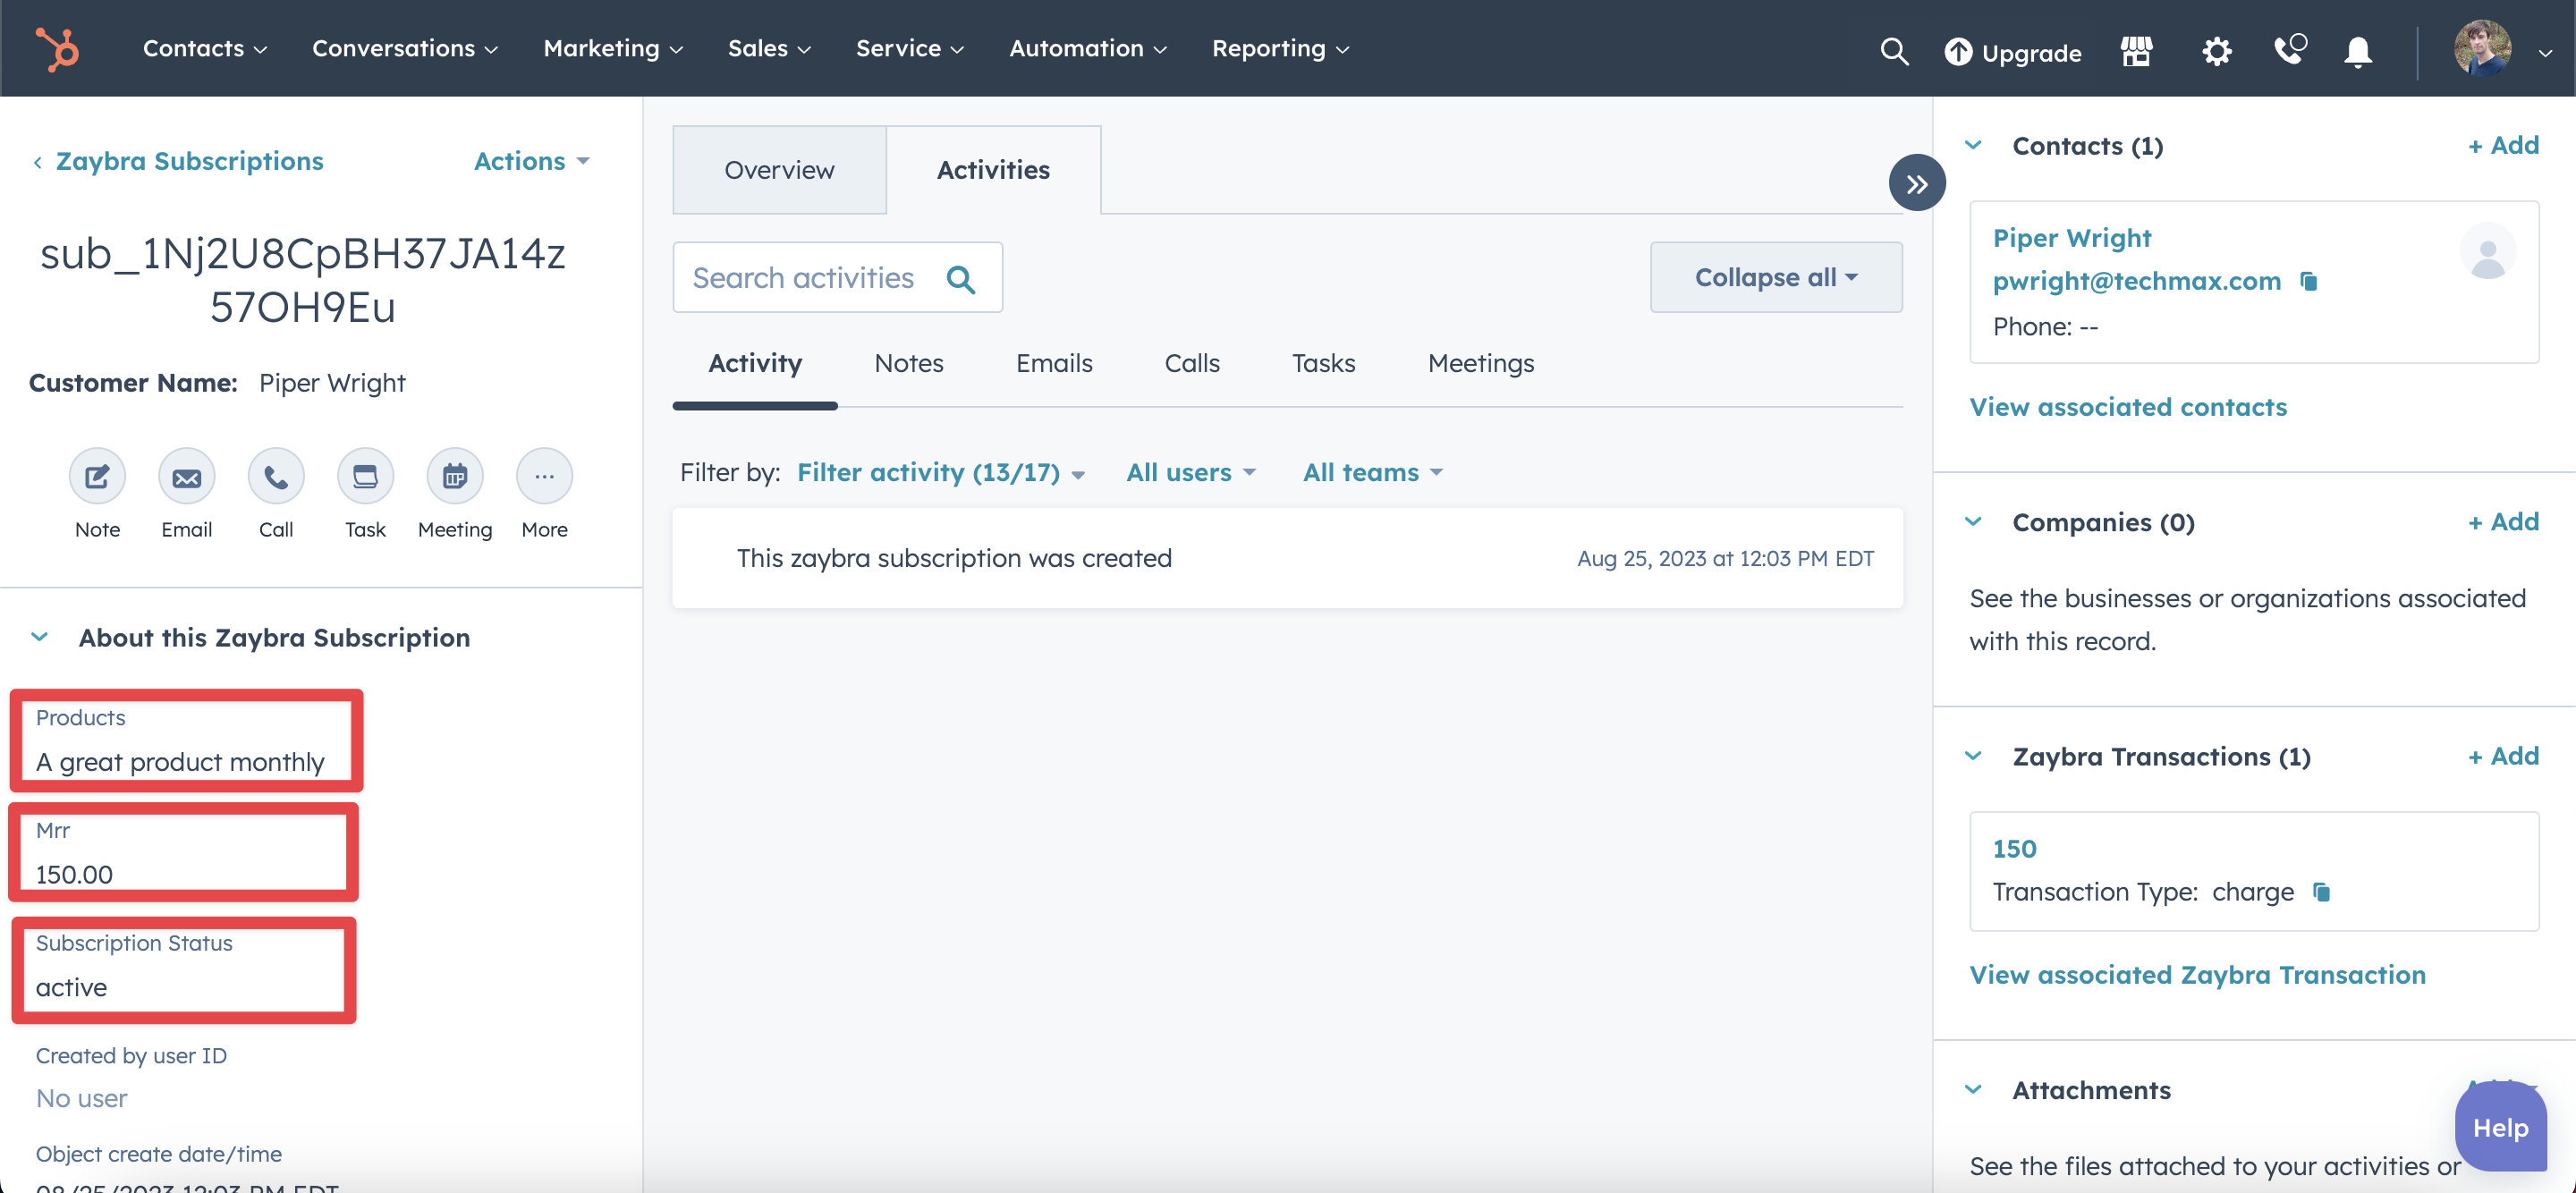Copy Piper Wright's email address icon
The width and height of the screenshot is (2576, 1193).
[x=2308, y=281]
